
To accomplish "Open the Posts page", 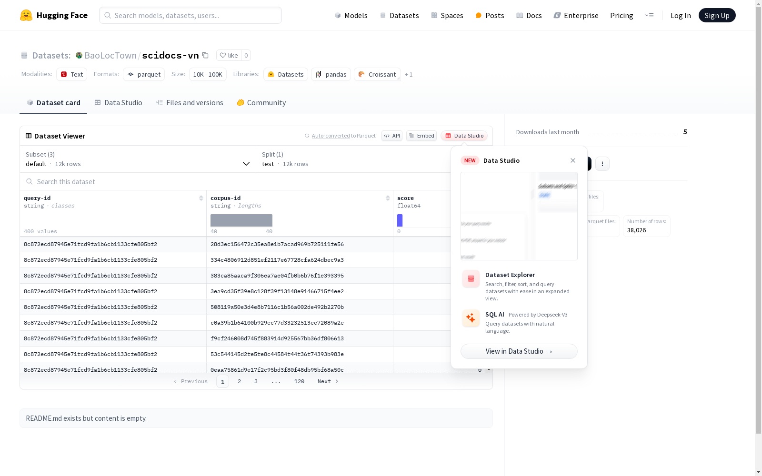I will 490,15.
